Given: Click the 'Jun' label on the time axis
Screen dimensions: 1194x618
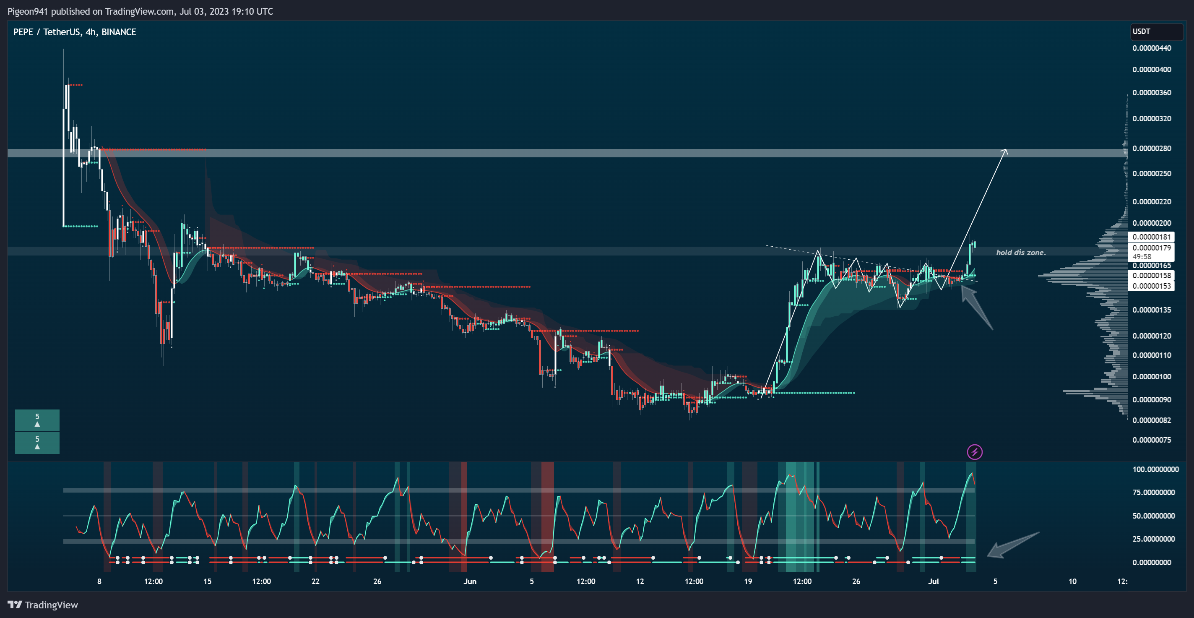Looking at the screenshot, I should pos(470,581).
